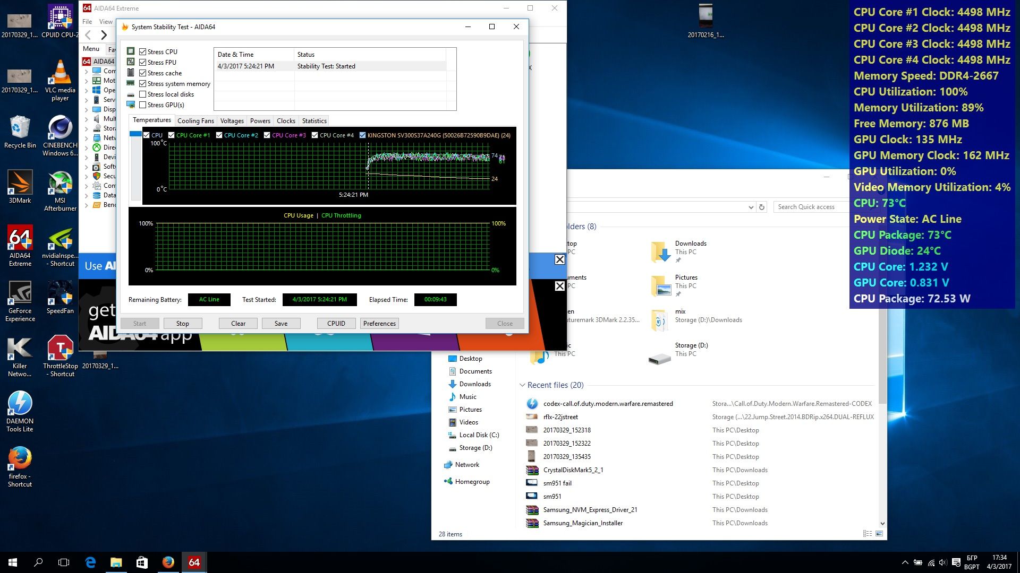Switch to Powers tab
This screenshot has height=573, width=1020.
[x=260, y=121]
